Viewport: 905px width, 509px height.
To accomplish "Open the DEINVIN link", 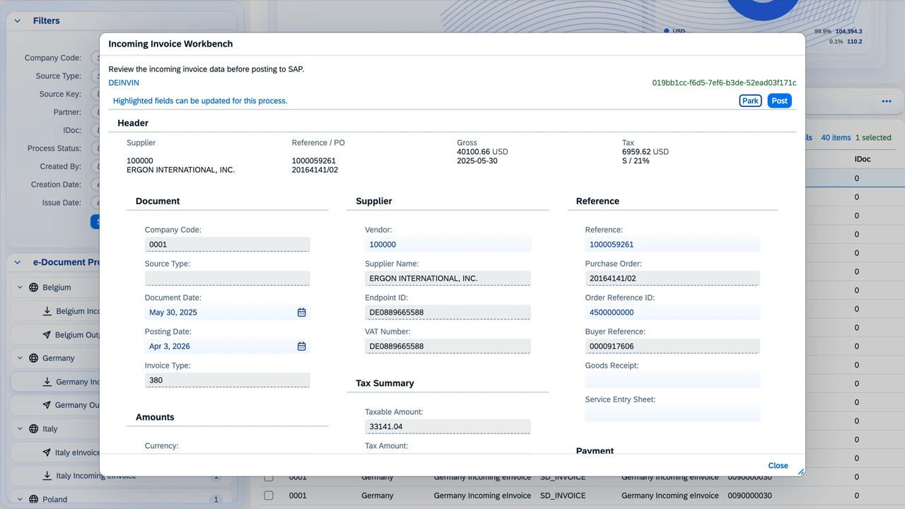I will (124, 83).
